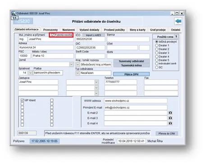Open the Splatnost days dropdown
205x165 pixels.
coord(31,73)
